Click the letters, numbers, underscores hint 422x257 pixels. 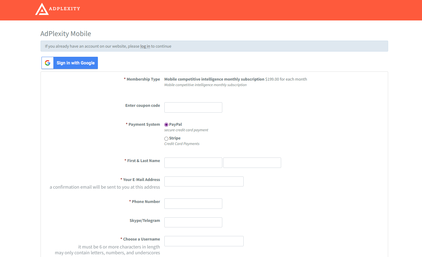pyautogui.click(x=107, y=253)
